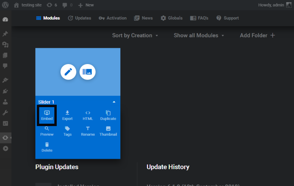Expand the Show all Modules dropdown

click(199, 35)
